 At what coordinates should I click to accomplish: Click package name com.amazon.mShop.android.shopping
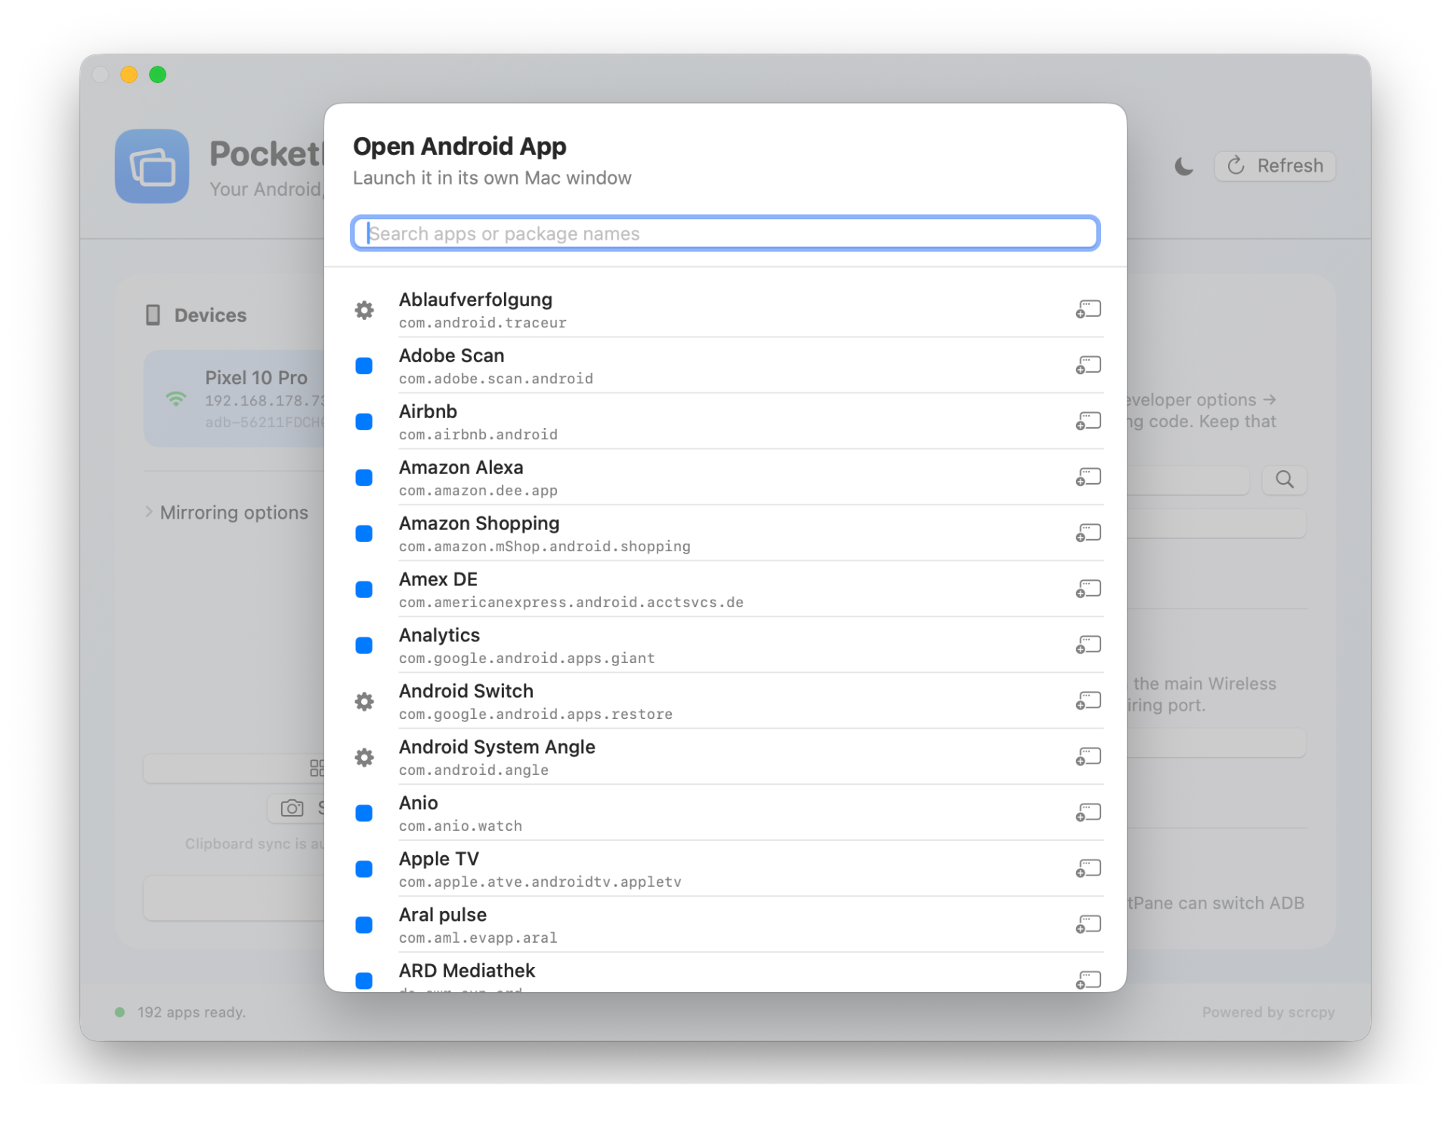click(545, 547)
